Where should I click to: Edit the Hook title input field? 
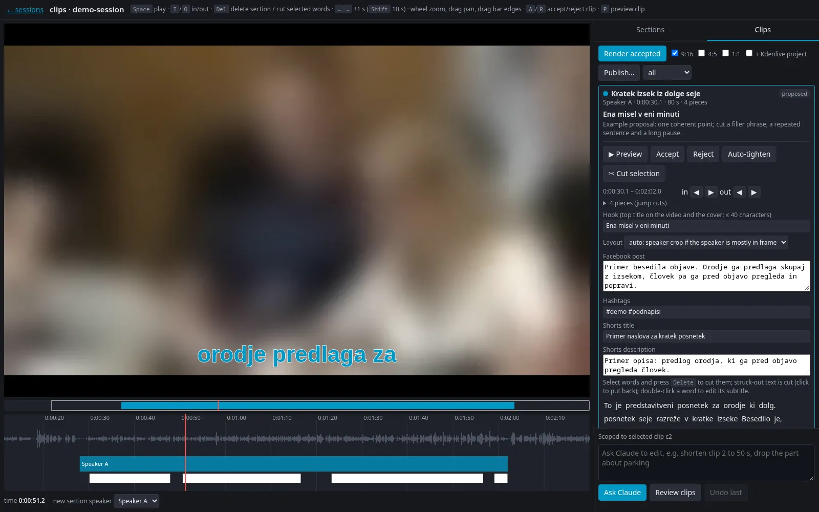[x=706, y=226]
